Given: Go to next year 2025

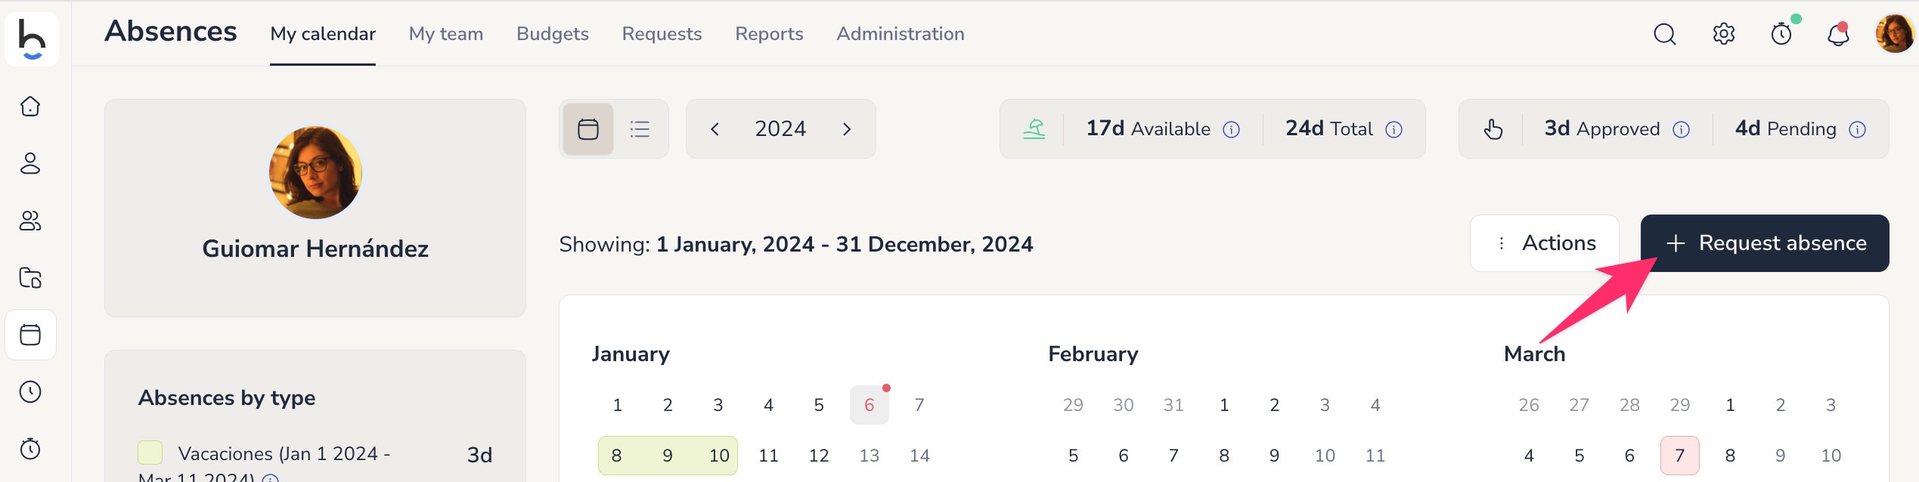Looking at the screenshot, I should coord(847,129).
